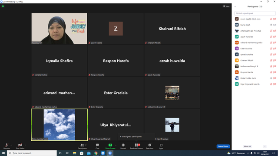Open File Explorer from the taskbar
278x156 pixels.
coord(74,153)
